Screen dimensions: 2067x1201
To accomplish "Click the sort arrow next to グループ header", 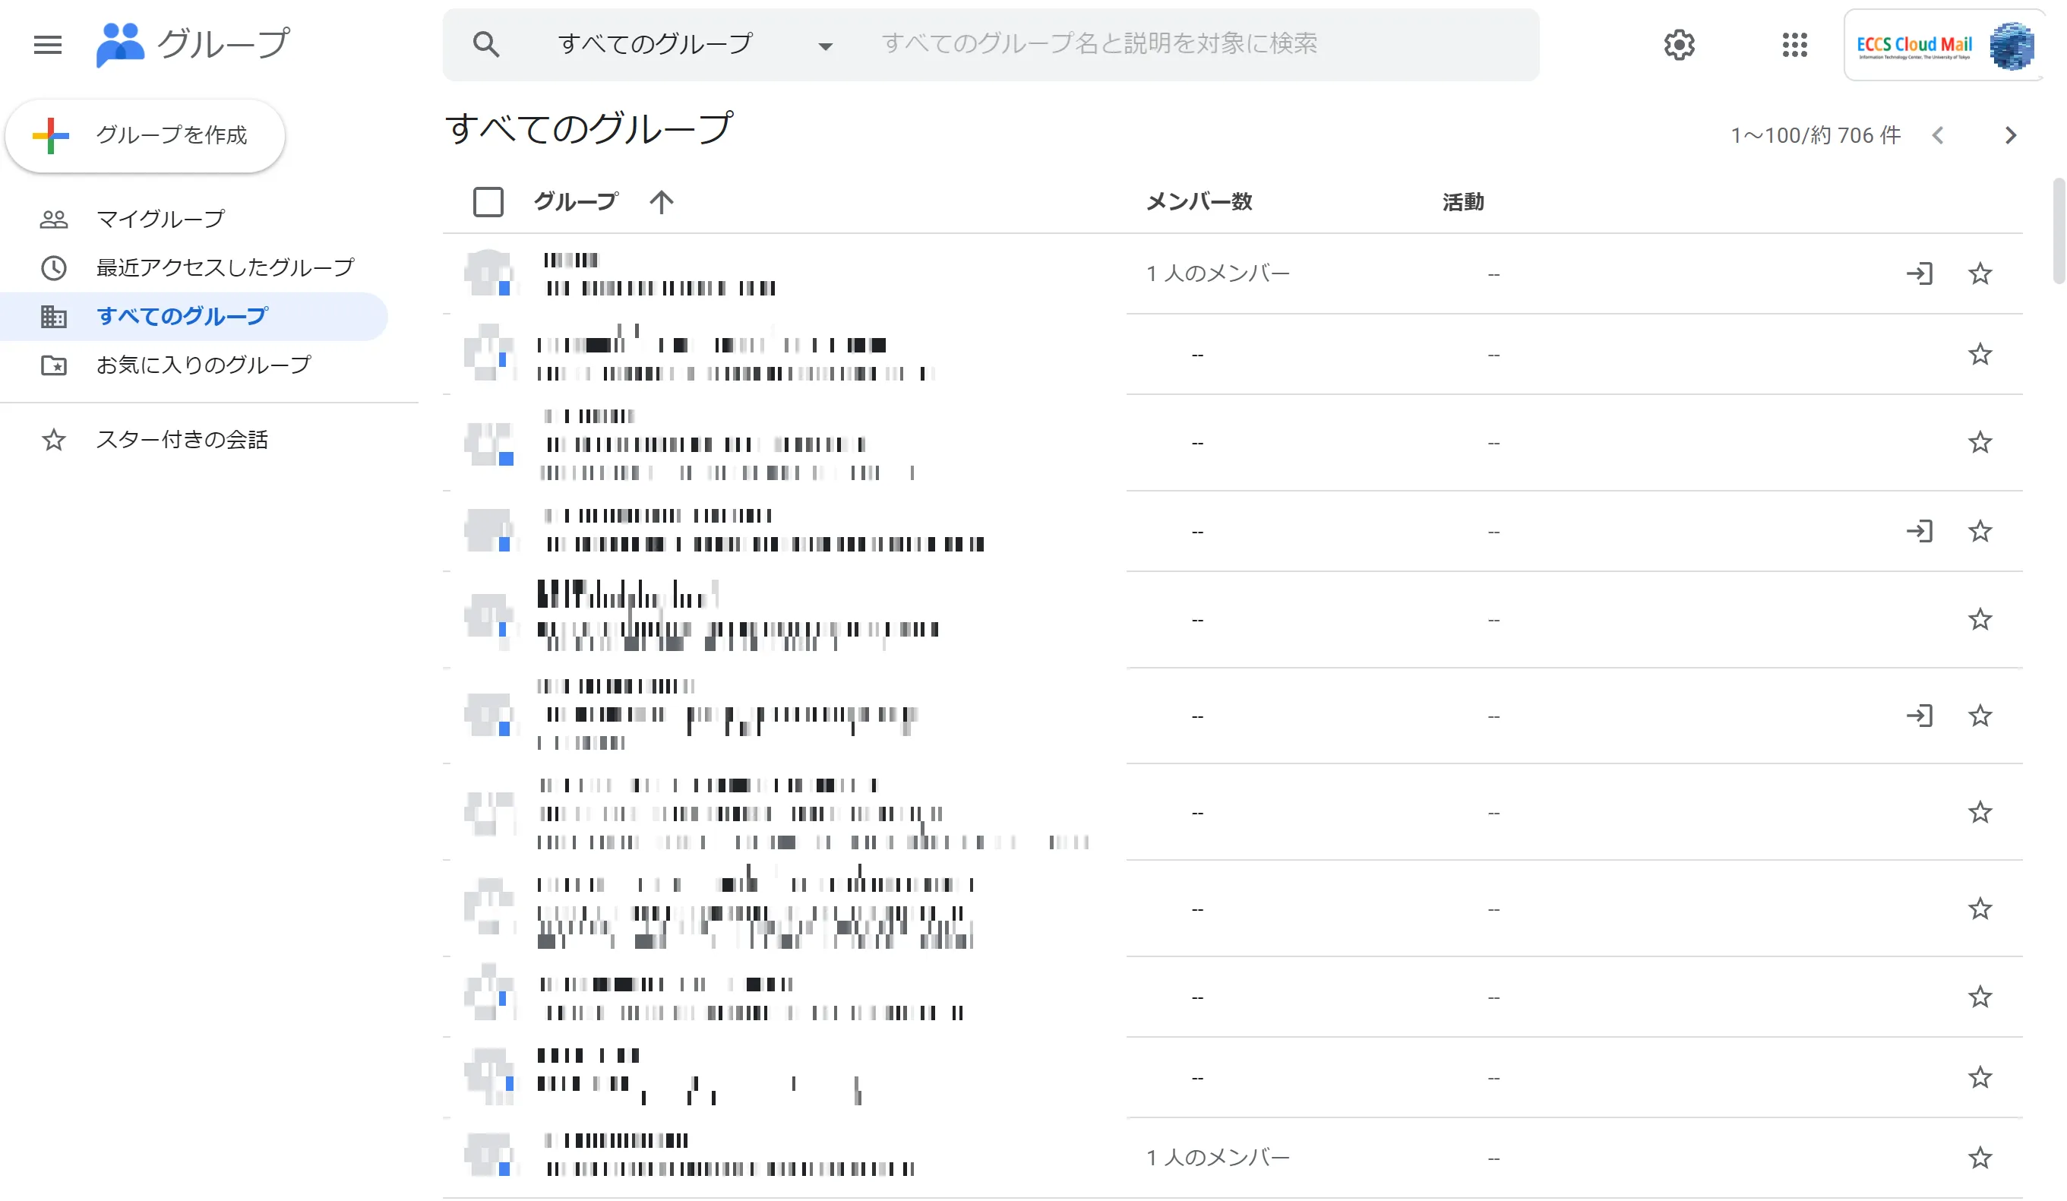I will (661, 202).
